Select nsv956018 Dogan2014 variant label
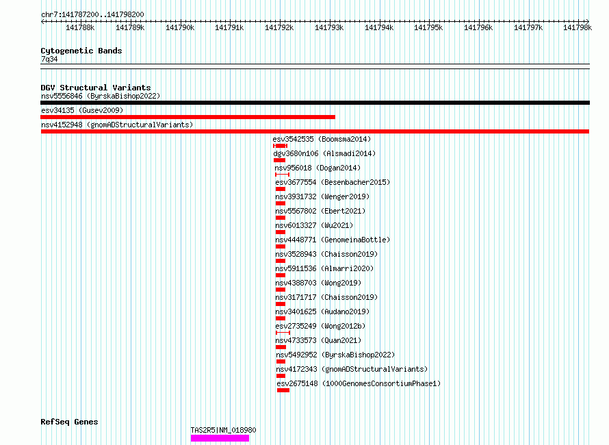Screen dimensions: 609x445 click(x=318, y=168)
